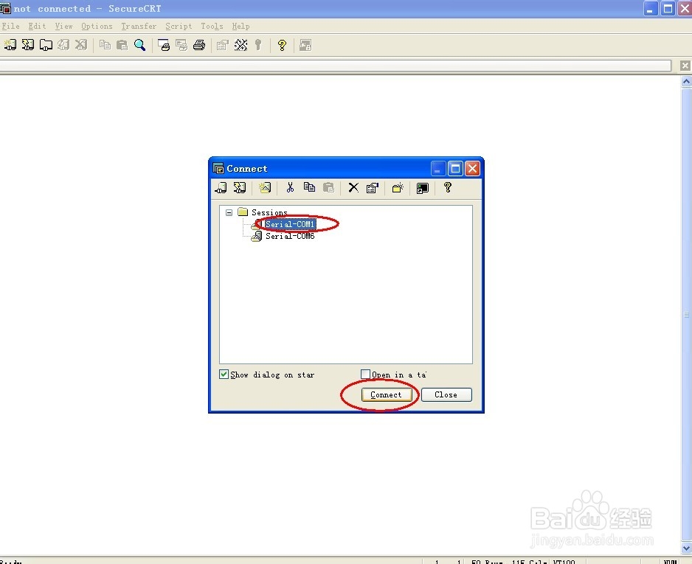Click New Session icon in Connect dialog
The width and height of the screenshot is (692, 564).
[265, 188]
